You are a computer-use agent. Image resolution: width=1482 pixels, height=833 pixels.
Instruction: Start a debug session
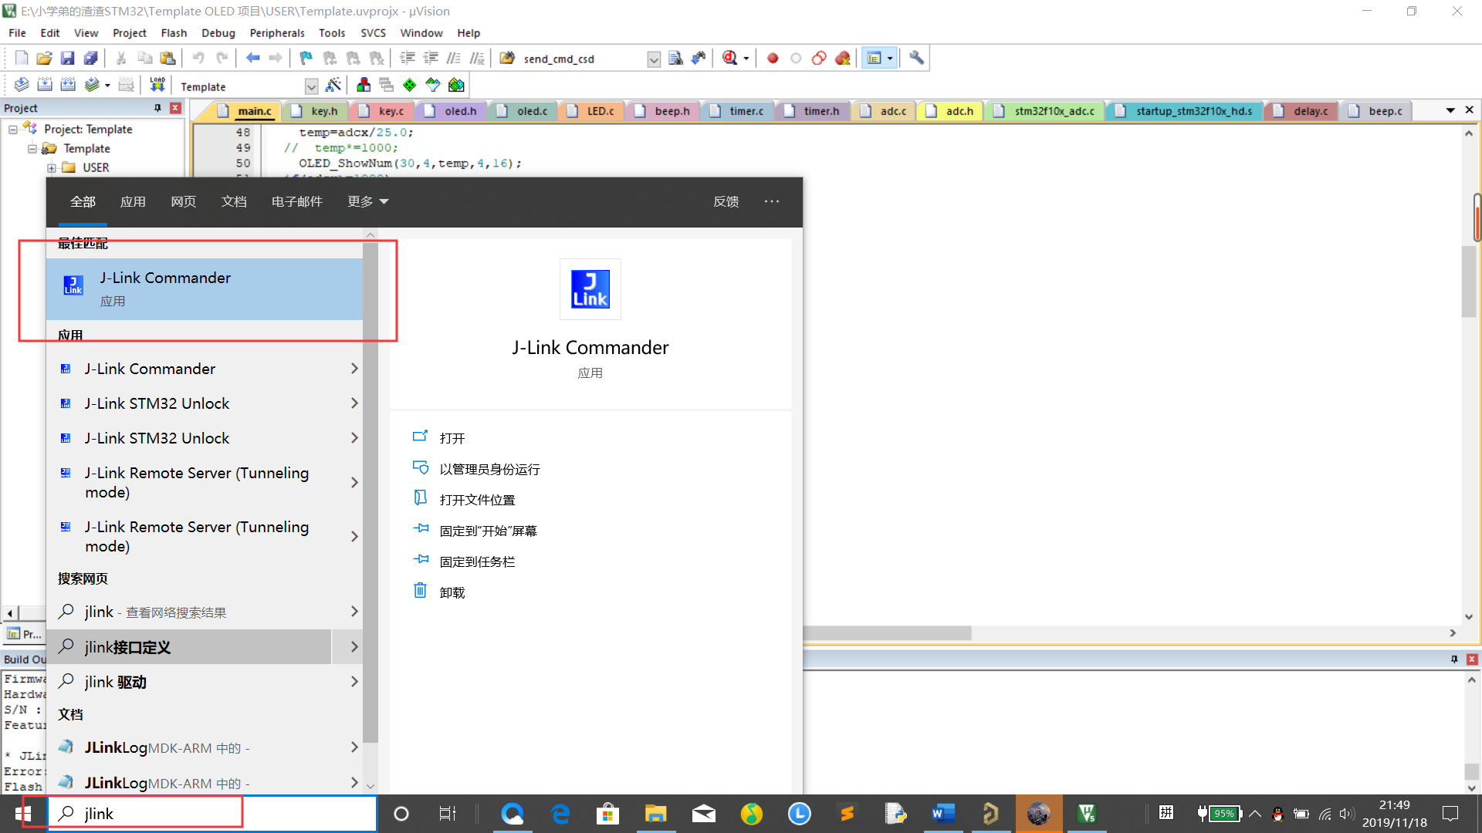tap(730, 58)
